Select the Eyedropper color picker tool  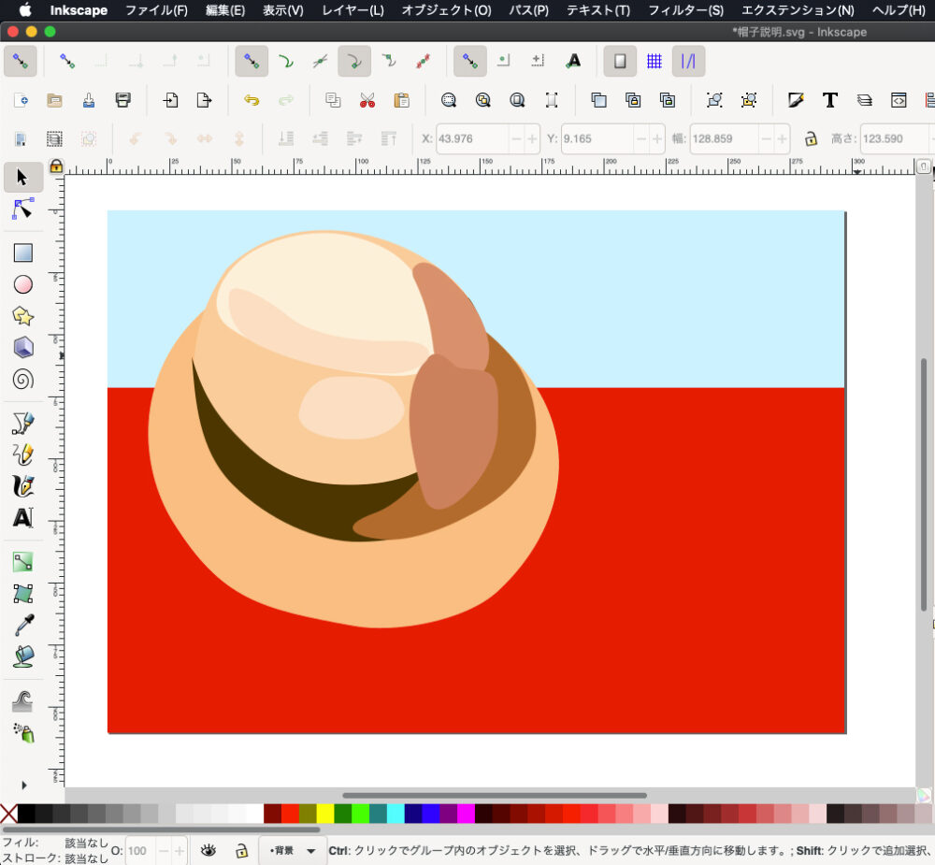click(23, 625)
